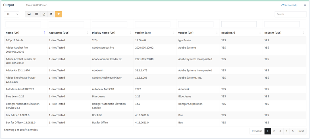Click the Blue Jeans display name cell
The image size is (310, 139).
point(112,97)
